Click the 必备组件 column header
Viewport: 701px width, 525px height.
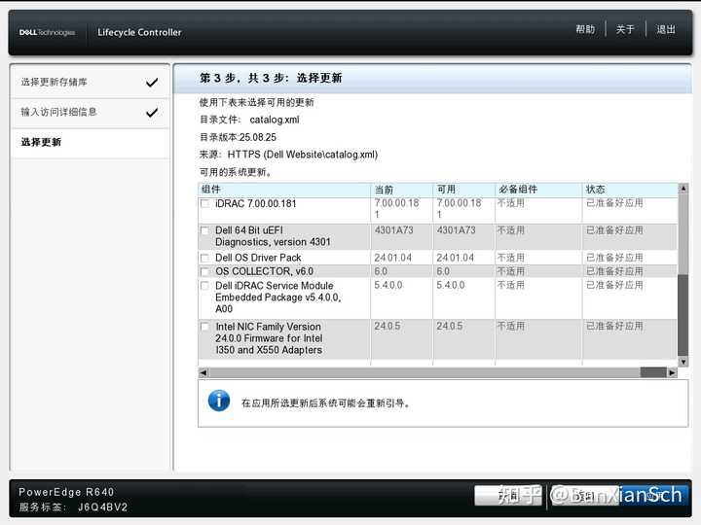point(538,190)
